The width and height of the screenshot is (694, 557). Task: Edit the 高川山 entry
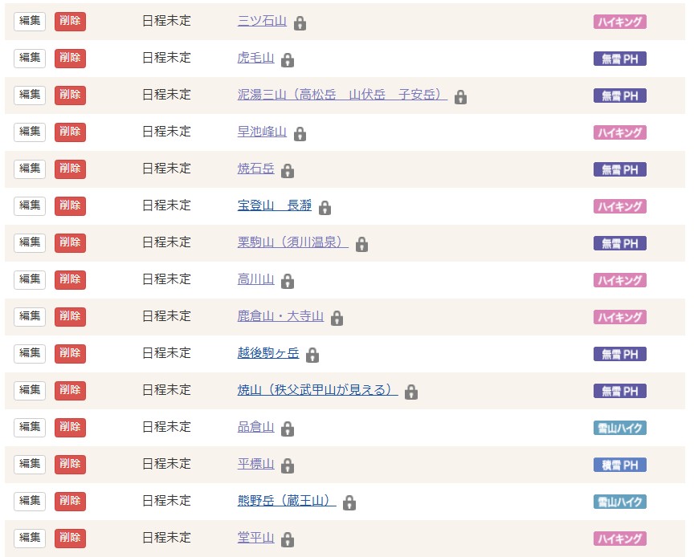pyautogui.click(x=30, y=279)
